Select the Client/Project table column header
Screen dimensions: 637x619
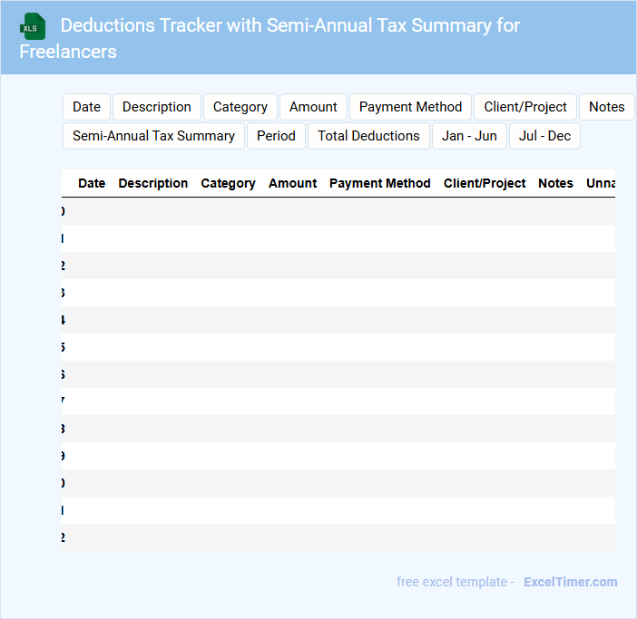(x=485, y=183)
